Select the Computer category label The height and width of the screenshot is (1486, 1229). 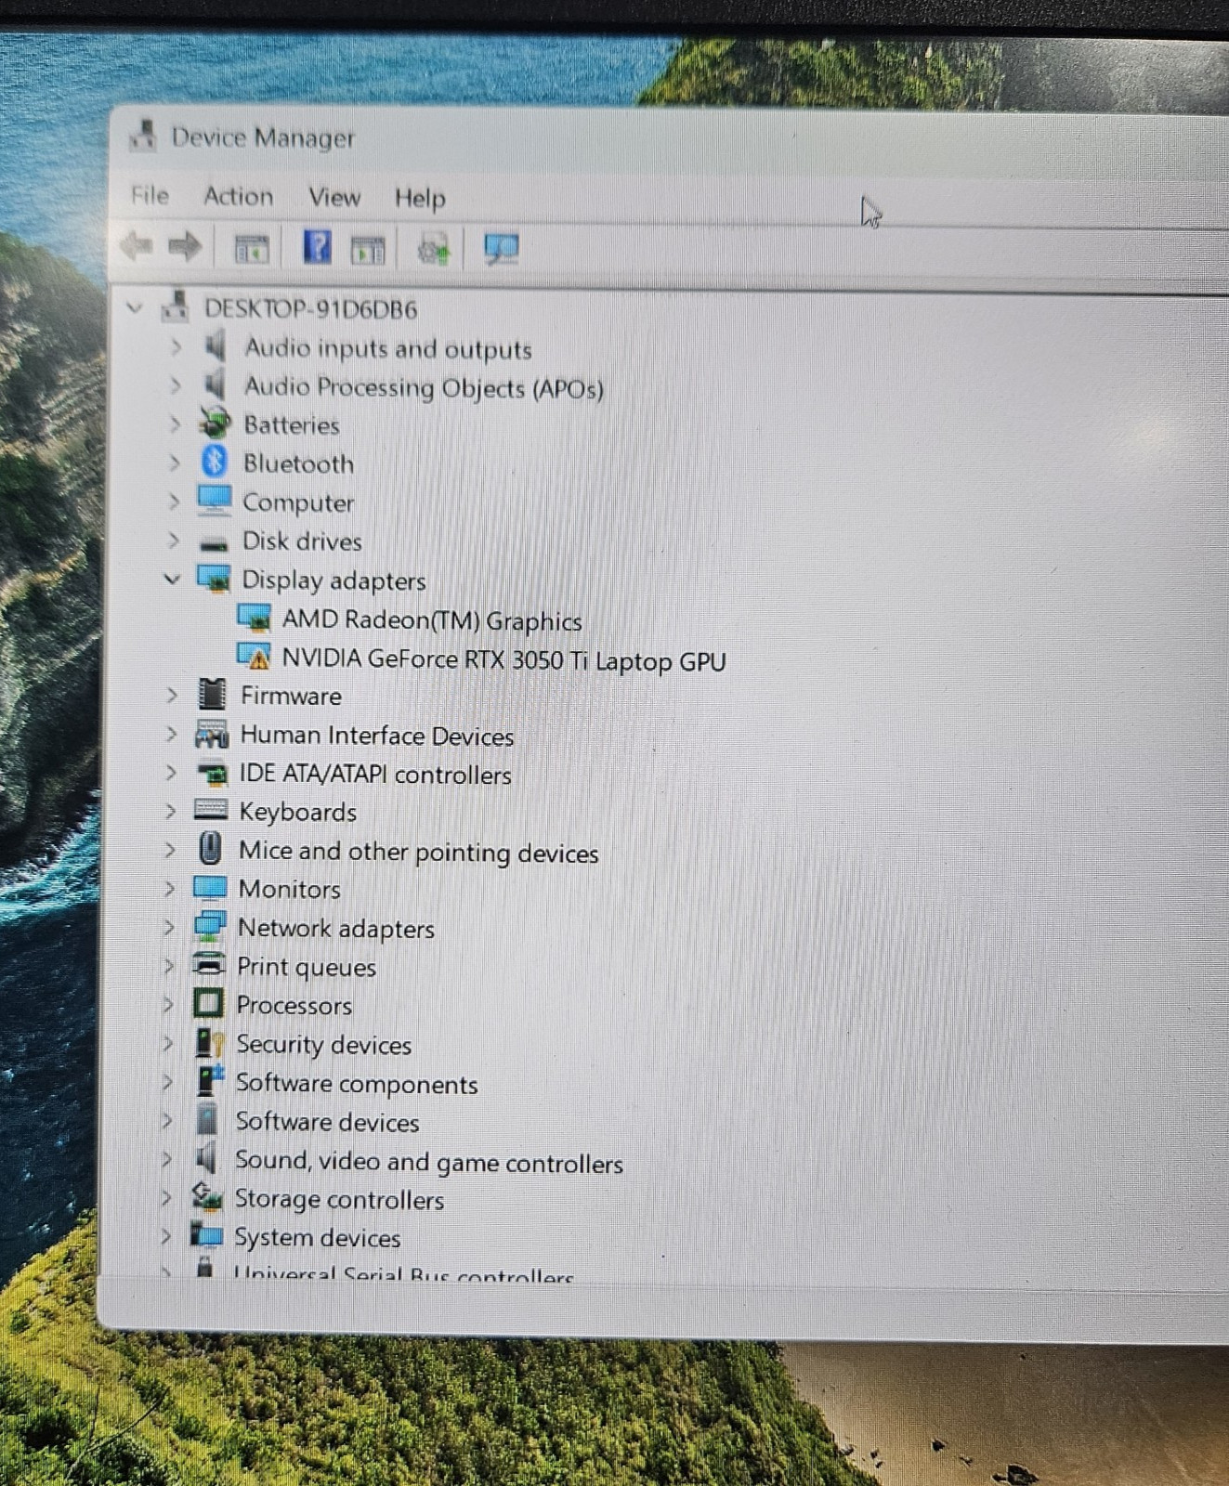(298, 502)
